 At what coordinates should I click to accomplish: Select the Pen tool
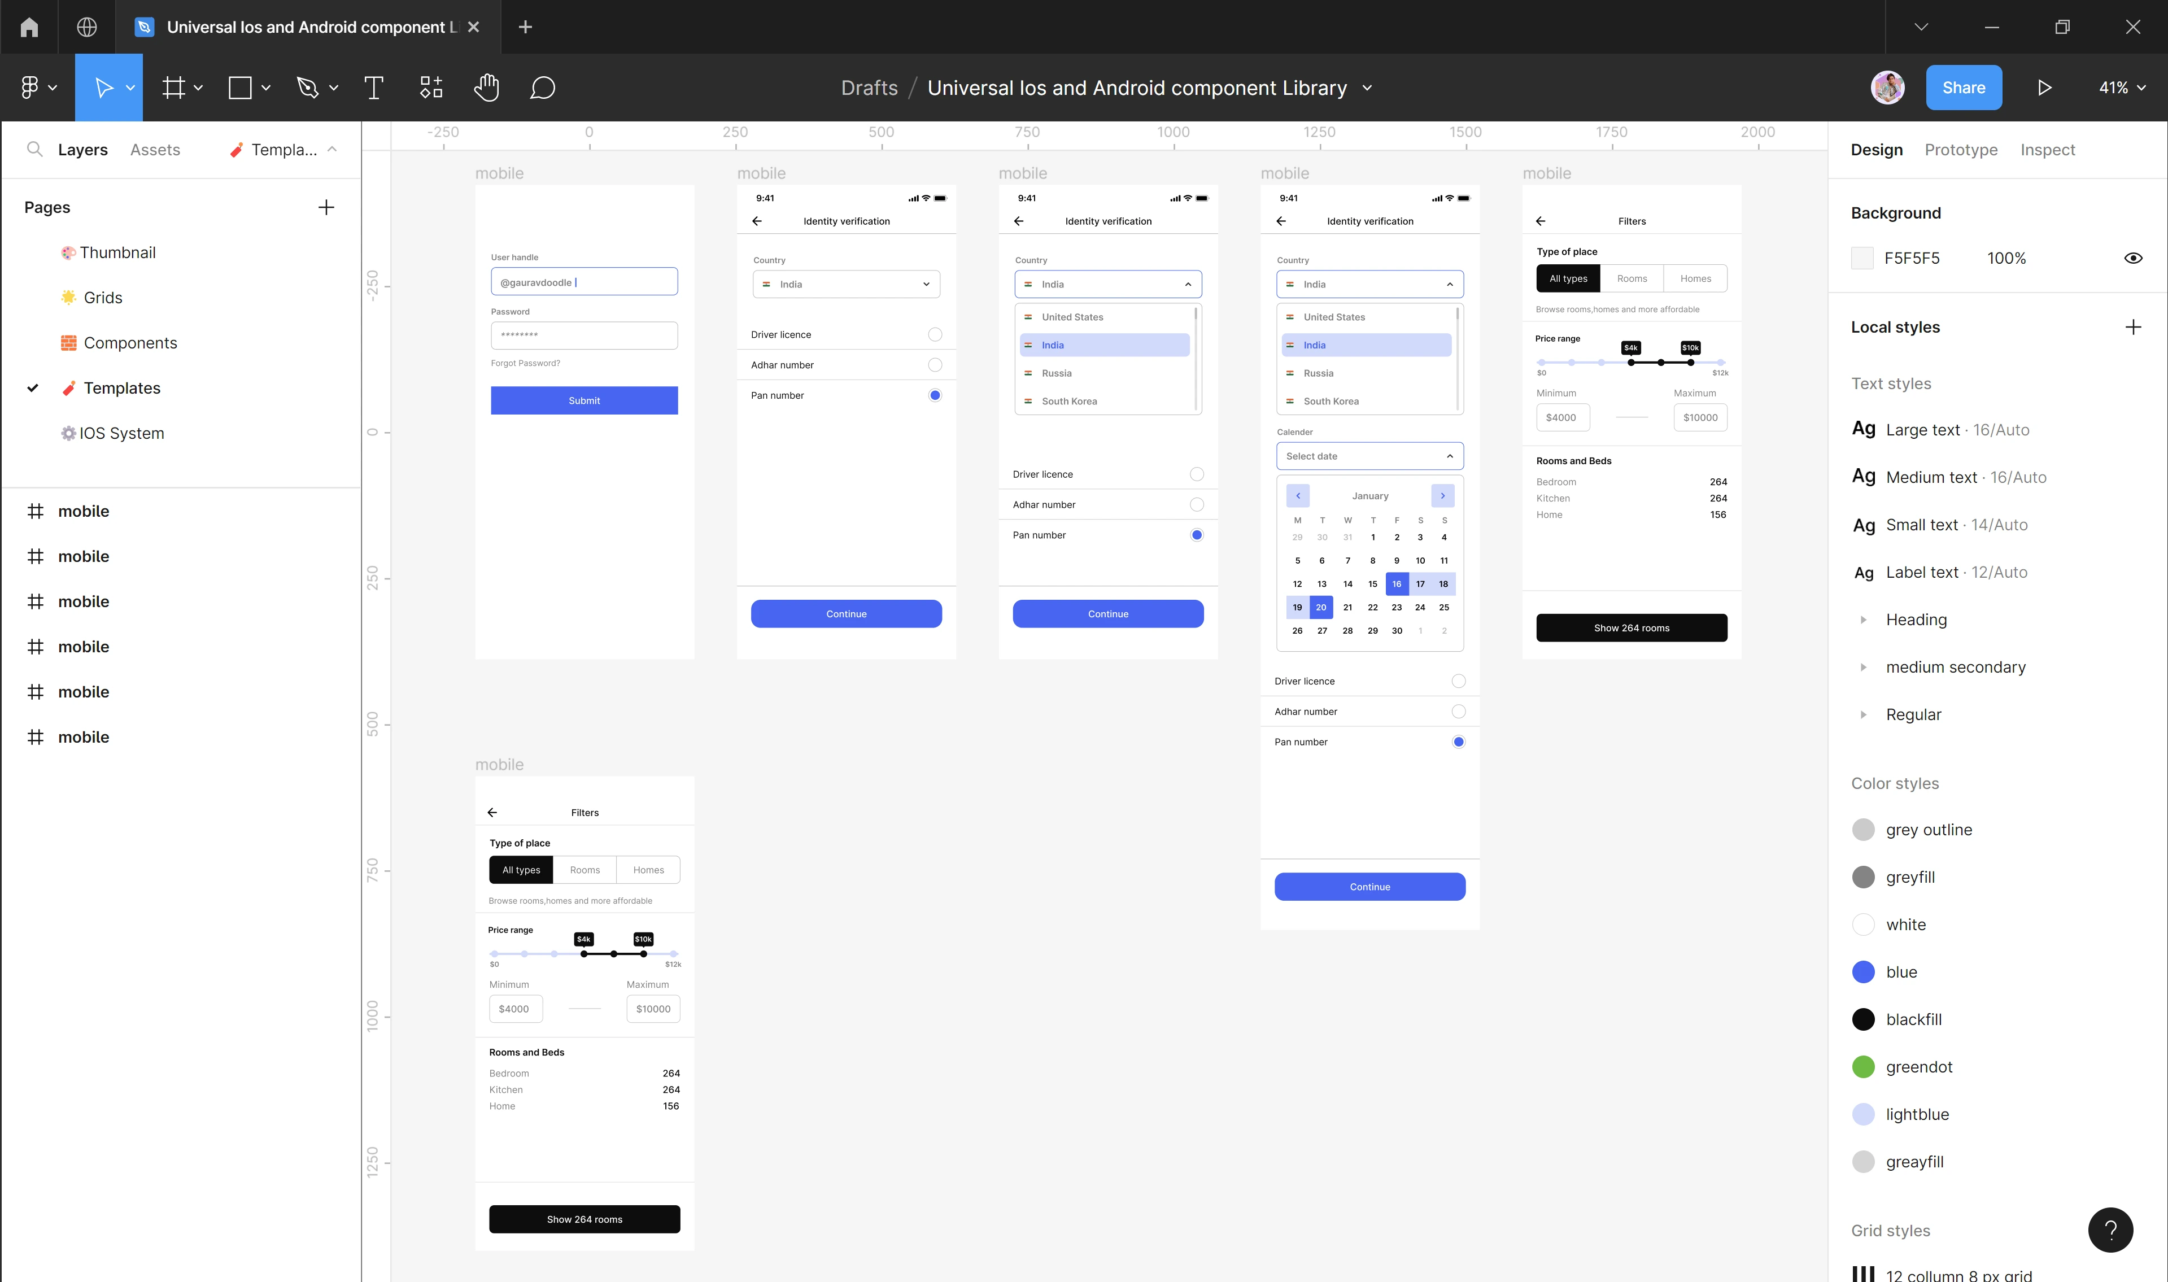(x=307, y=87)
